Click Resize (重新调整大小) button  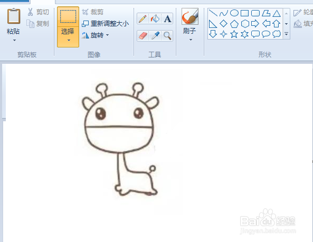(106, 24)
